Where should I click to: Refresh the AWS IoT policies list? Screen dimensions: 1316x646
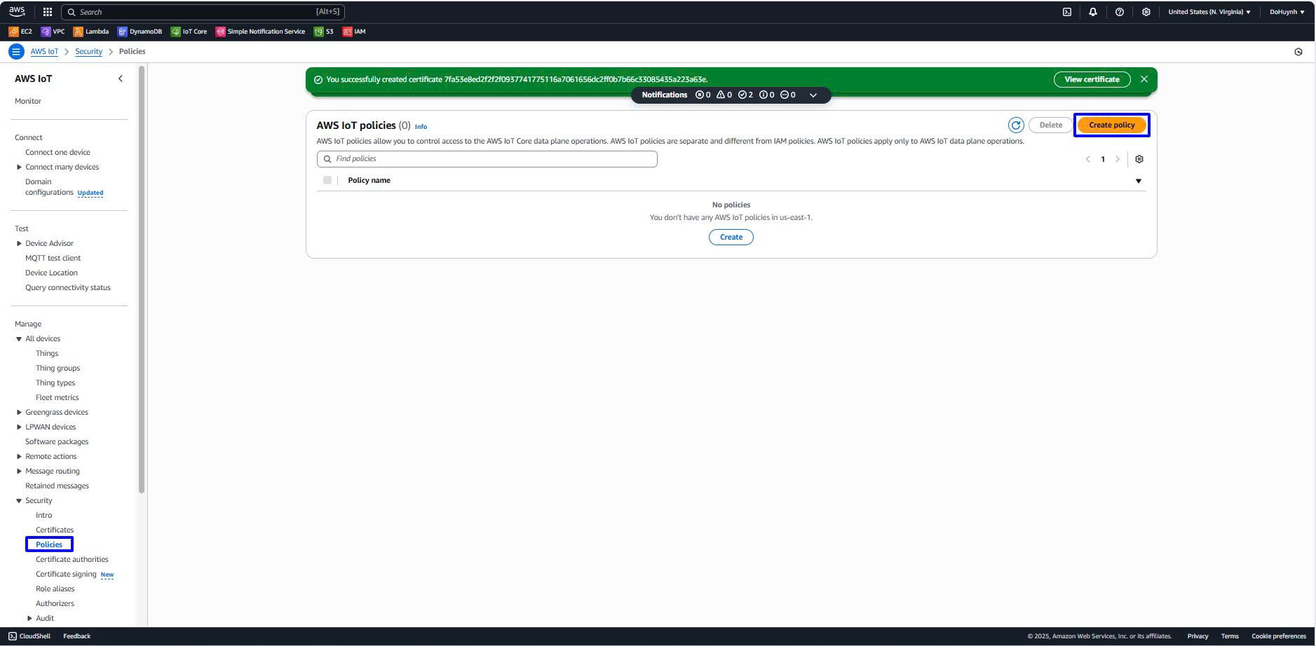pyautogui.click(x=1015, y=125)
